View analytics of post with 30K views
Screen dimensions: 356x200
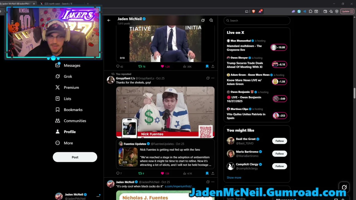click(187, 66)
